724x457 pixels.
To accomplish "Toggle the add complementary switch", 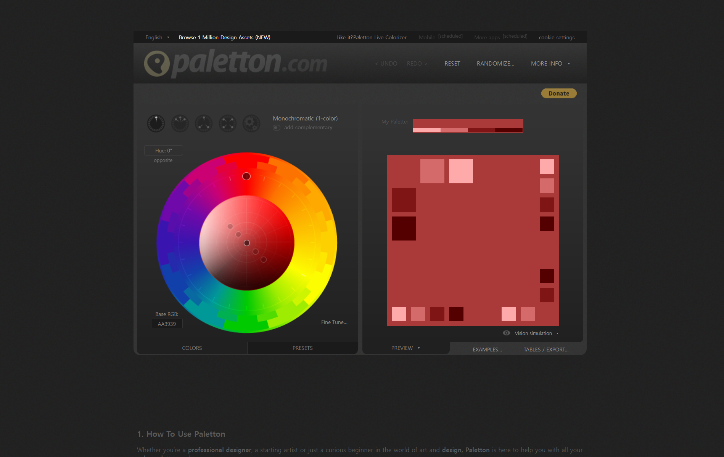I will [277, 128].
